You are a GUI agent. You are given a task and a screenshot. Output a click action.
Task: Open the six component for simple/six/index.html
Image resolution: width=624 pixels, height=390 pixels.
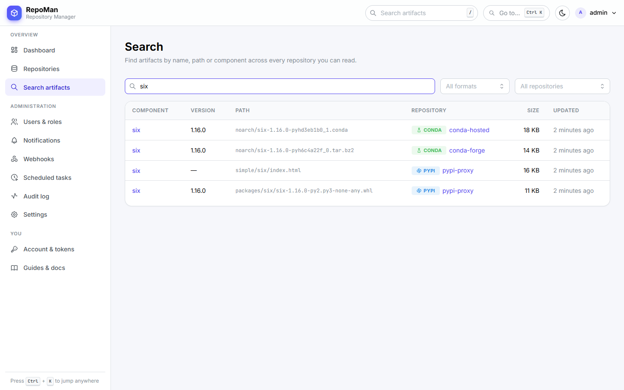coord(136,171)
